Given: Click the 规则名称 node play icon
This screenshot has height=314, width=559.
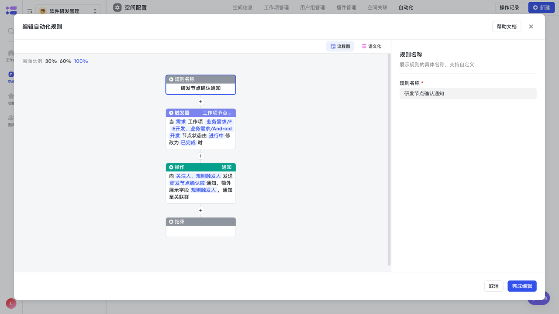Looking at the screenshot, I should click(x=171, y=79).
